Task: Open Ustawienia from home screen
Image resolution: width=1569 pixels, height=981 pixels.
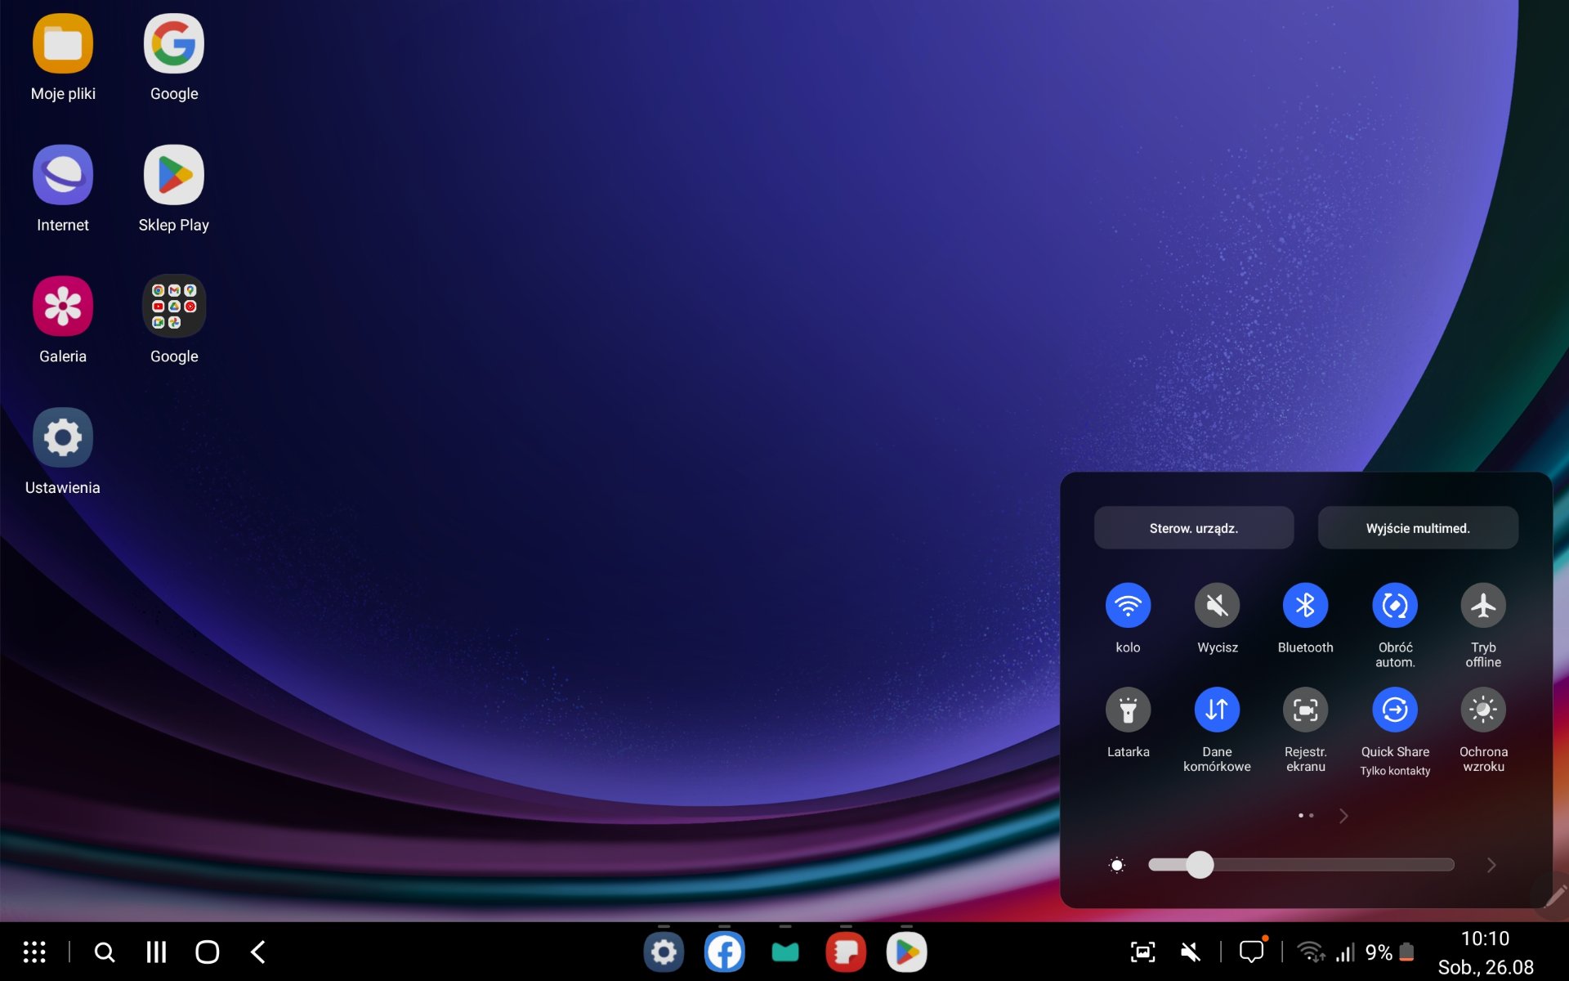Action: point(63,437)
